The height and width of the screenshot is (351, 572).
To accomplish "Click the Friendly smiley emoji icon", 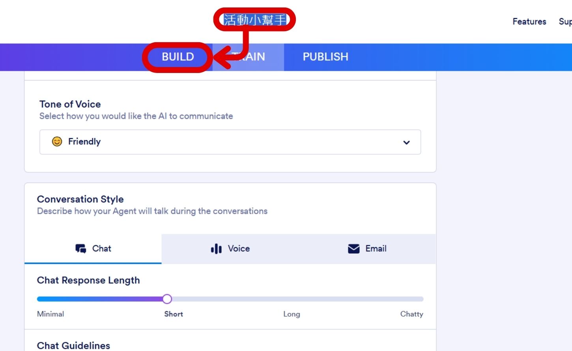I will coord(57,142).
